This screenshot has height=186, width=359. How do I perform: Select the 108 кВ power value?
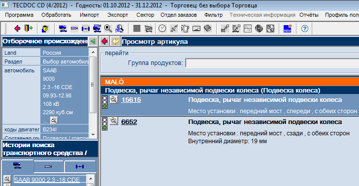(51, 104)
